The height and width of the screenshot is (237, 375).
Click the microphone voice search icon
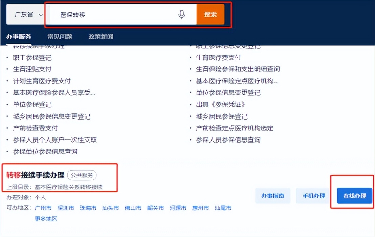182,15
